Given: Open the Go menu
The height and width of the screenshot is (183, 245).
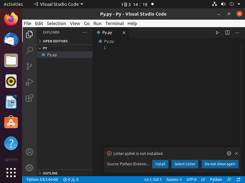Looking at the screenshot, I should 87,23.
